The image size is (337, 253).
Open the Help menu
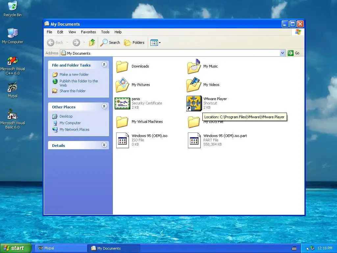[x=118, y=32]
